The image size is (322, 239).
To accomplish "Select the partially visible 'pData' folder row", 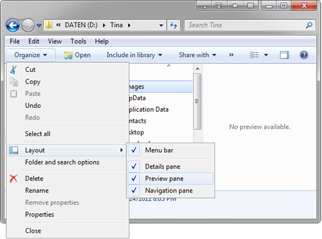I will [161, 98].
